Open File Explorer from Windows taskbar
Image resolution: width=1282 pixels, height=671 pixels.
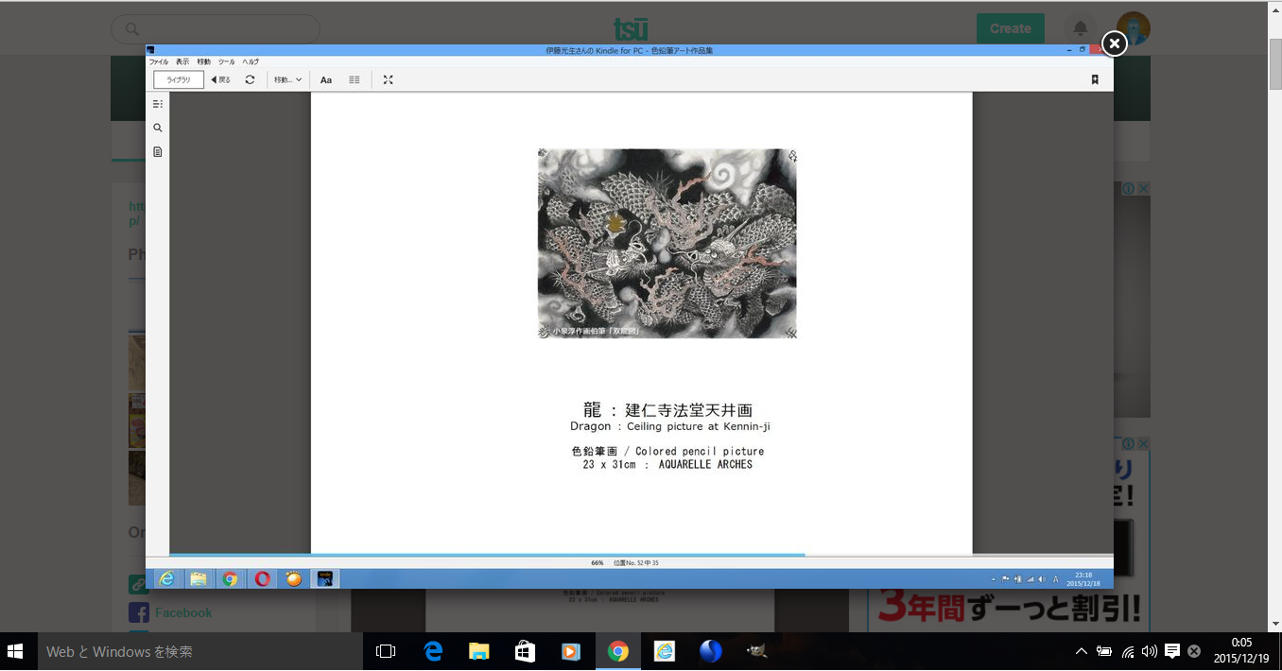479,651
